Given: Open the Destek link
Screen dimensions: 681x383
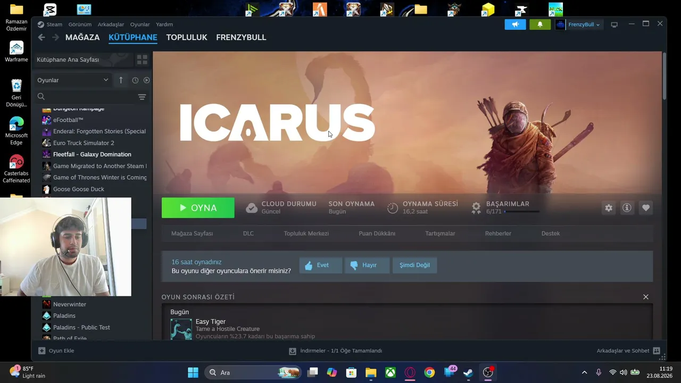Looking at the screenshot, I should [551, 234].
